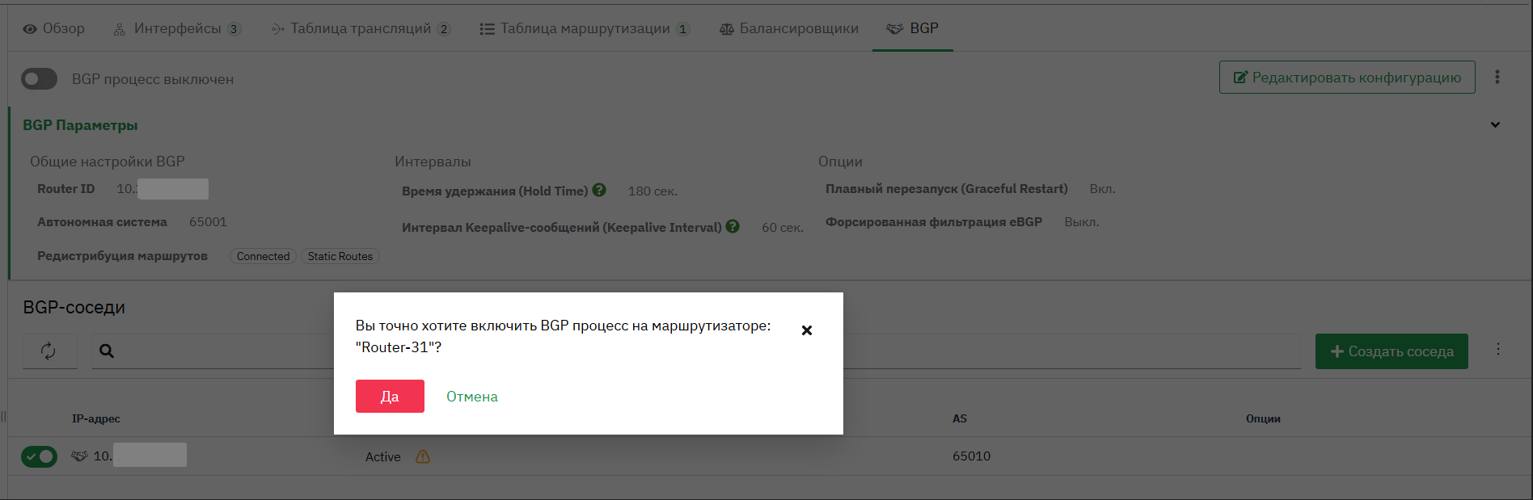Confirm enabling BGP with the Да button

coord(390,396)
